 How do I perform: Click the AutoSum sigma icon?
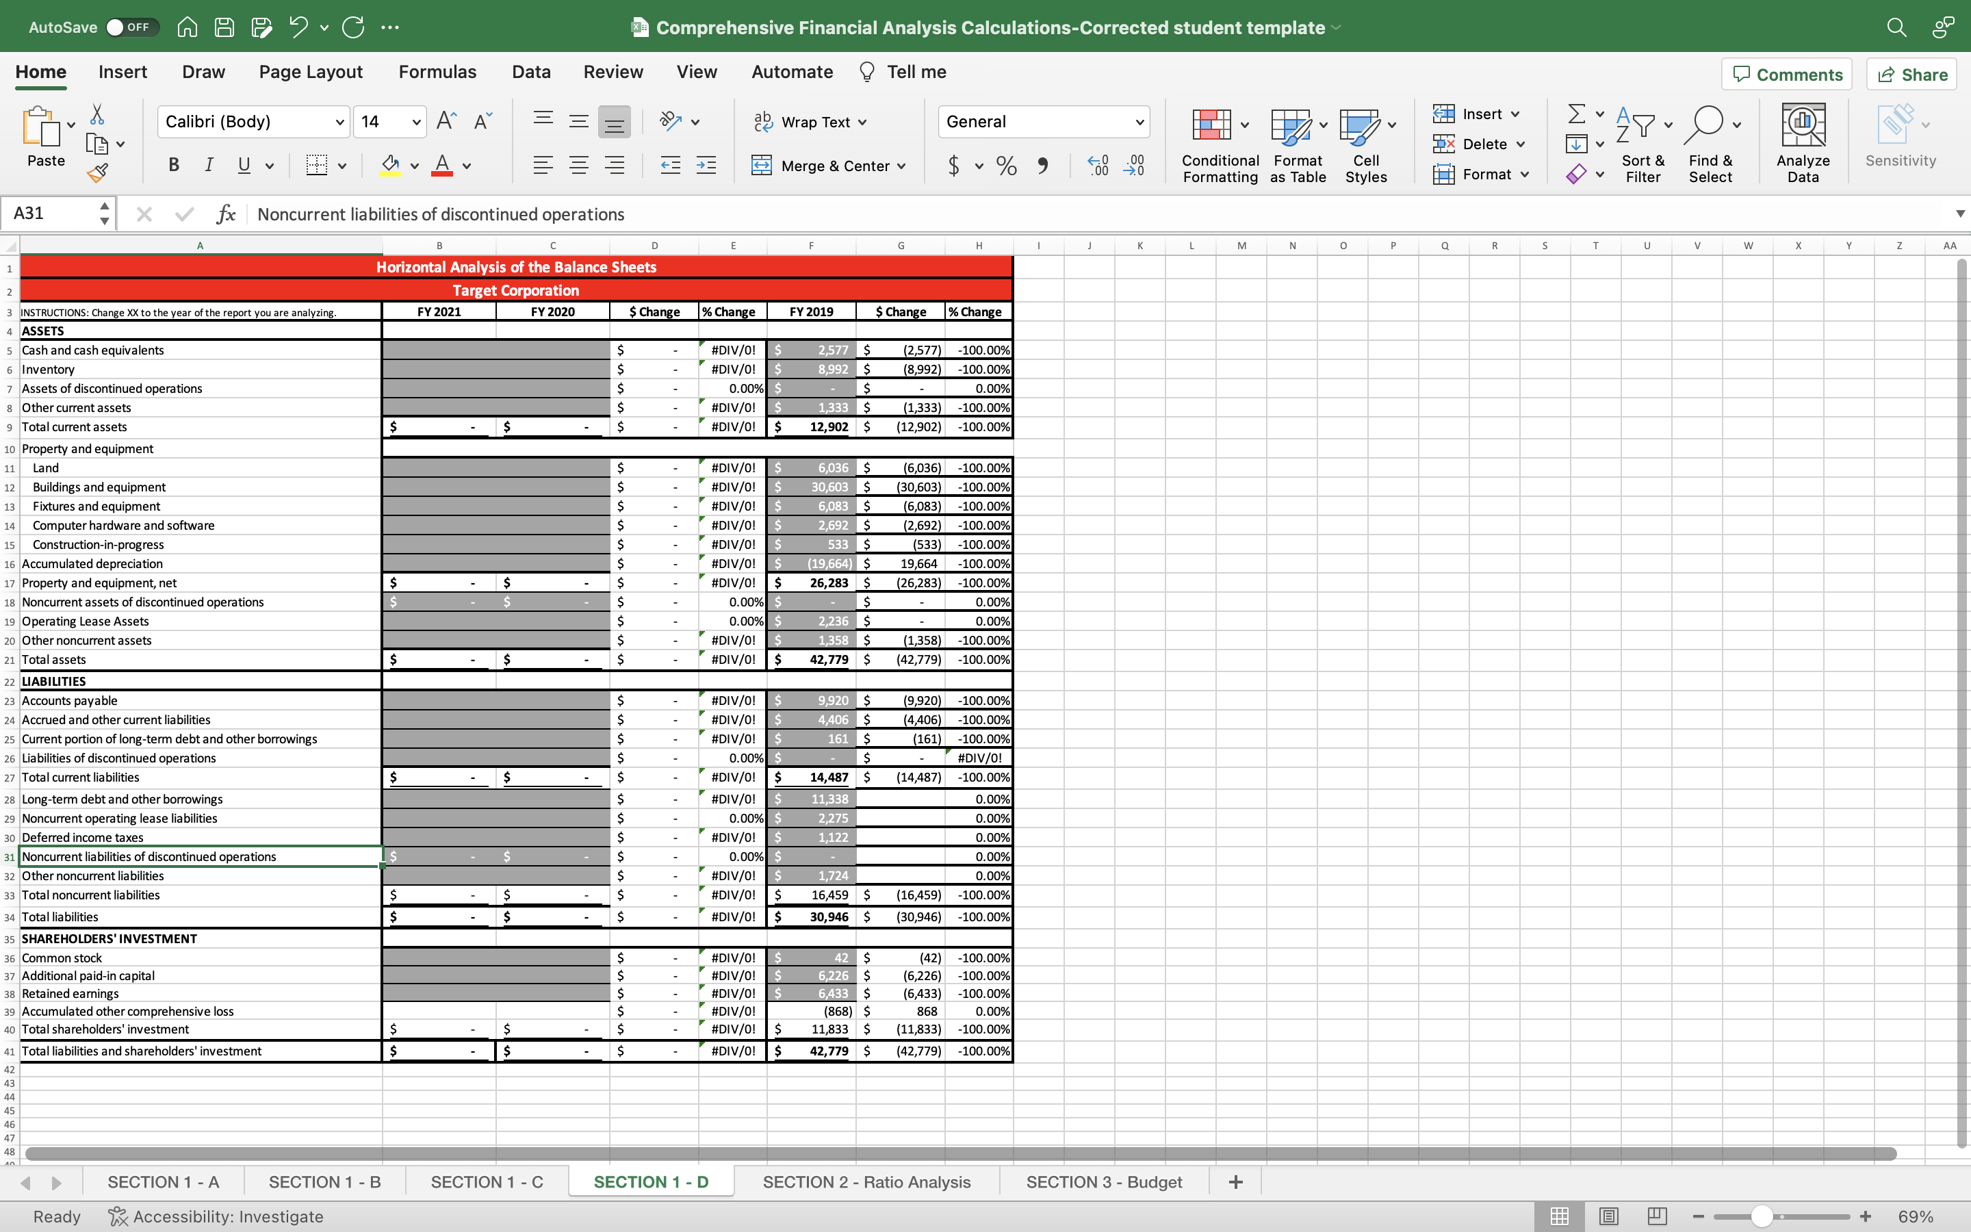pyautogui.click(x=1576, y=113)
